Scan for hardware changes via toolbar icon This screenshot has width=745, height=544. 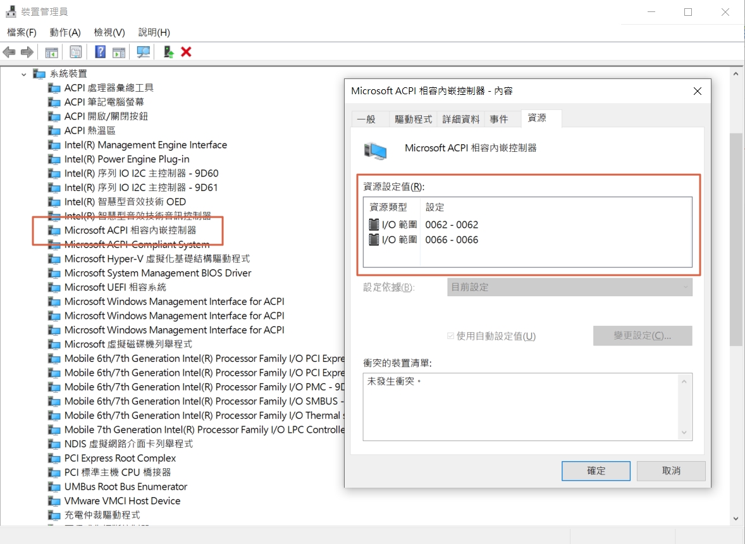click(x=143, y=51)
